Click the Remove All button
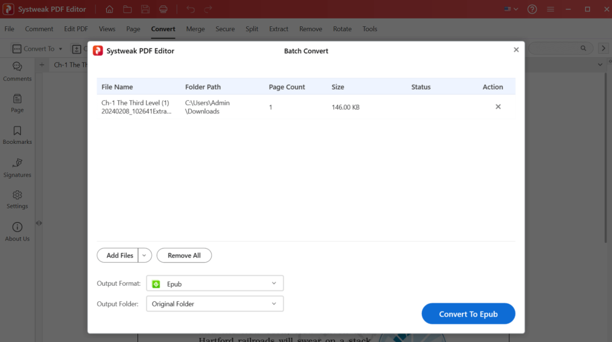The image size is (612, 342). 184,255
